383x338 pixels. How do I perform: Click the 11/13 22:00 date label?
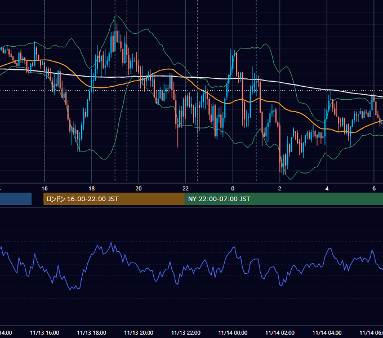(x=186, y=332)
